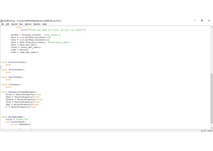Open the Edit menu
This screenshot has height=151, width=213.
8,24
